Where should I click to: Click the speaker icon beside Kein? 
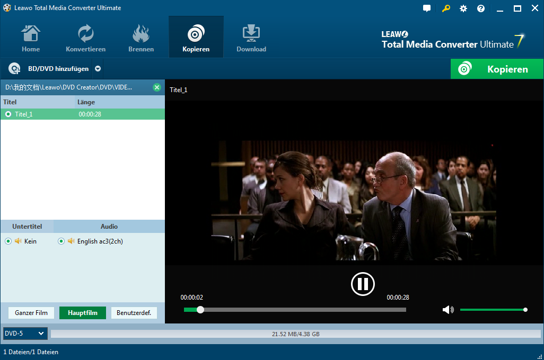point(18,241)
